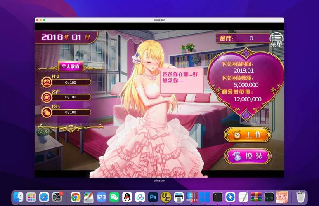Click the 社交 stat icon

[x=47, y=82]
